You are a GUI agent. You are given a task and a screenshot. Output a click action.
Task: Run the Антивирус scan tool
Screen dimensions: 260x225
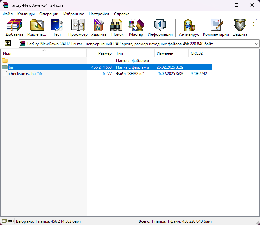tap(189, 28)
